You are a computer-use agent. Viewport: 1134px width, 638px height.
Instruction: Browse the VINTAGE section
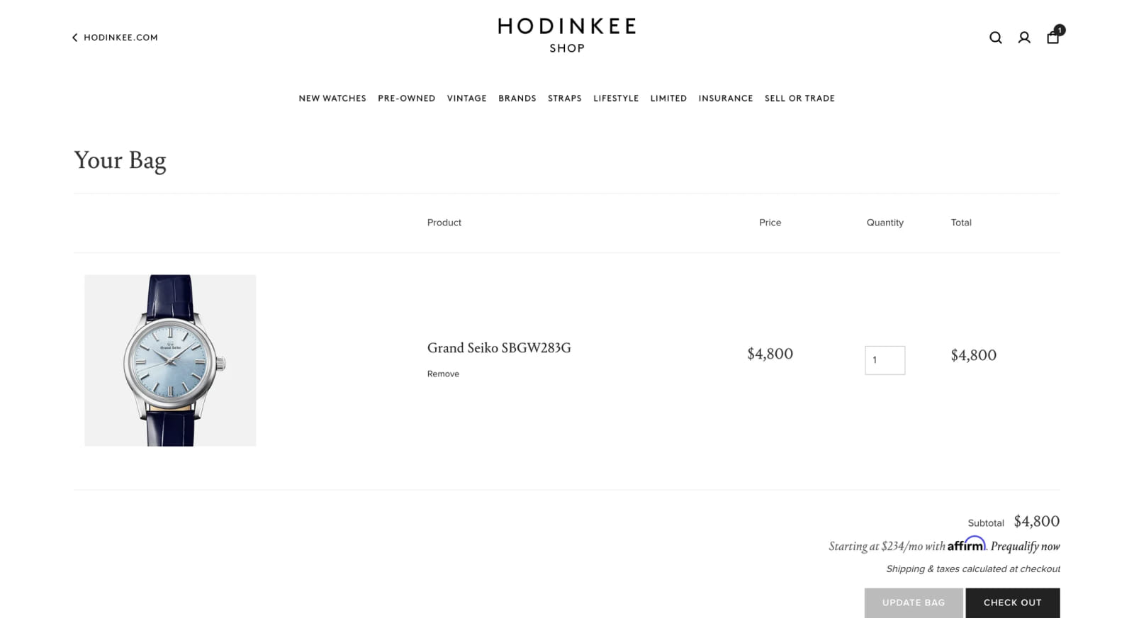466,98
